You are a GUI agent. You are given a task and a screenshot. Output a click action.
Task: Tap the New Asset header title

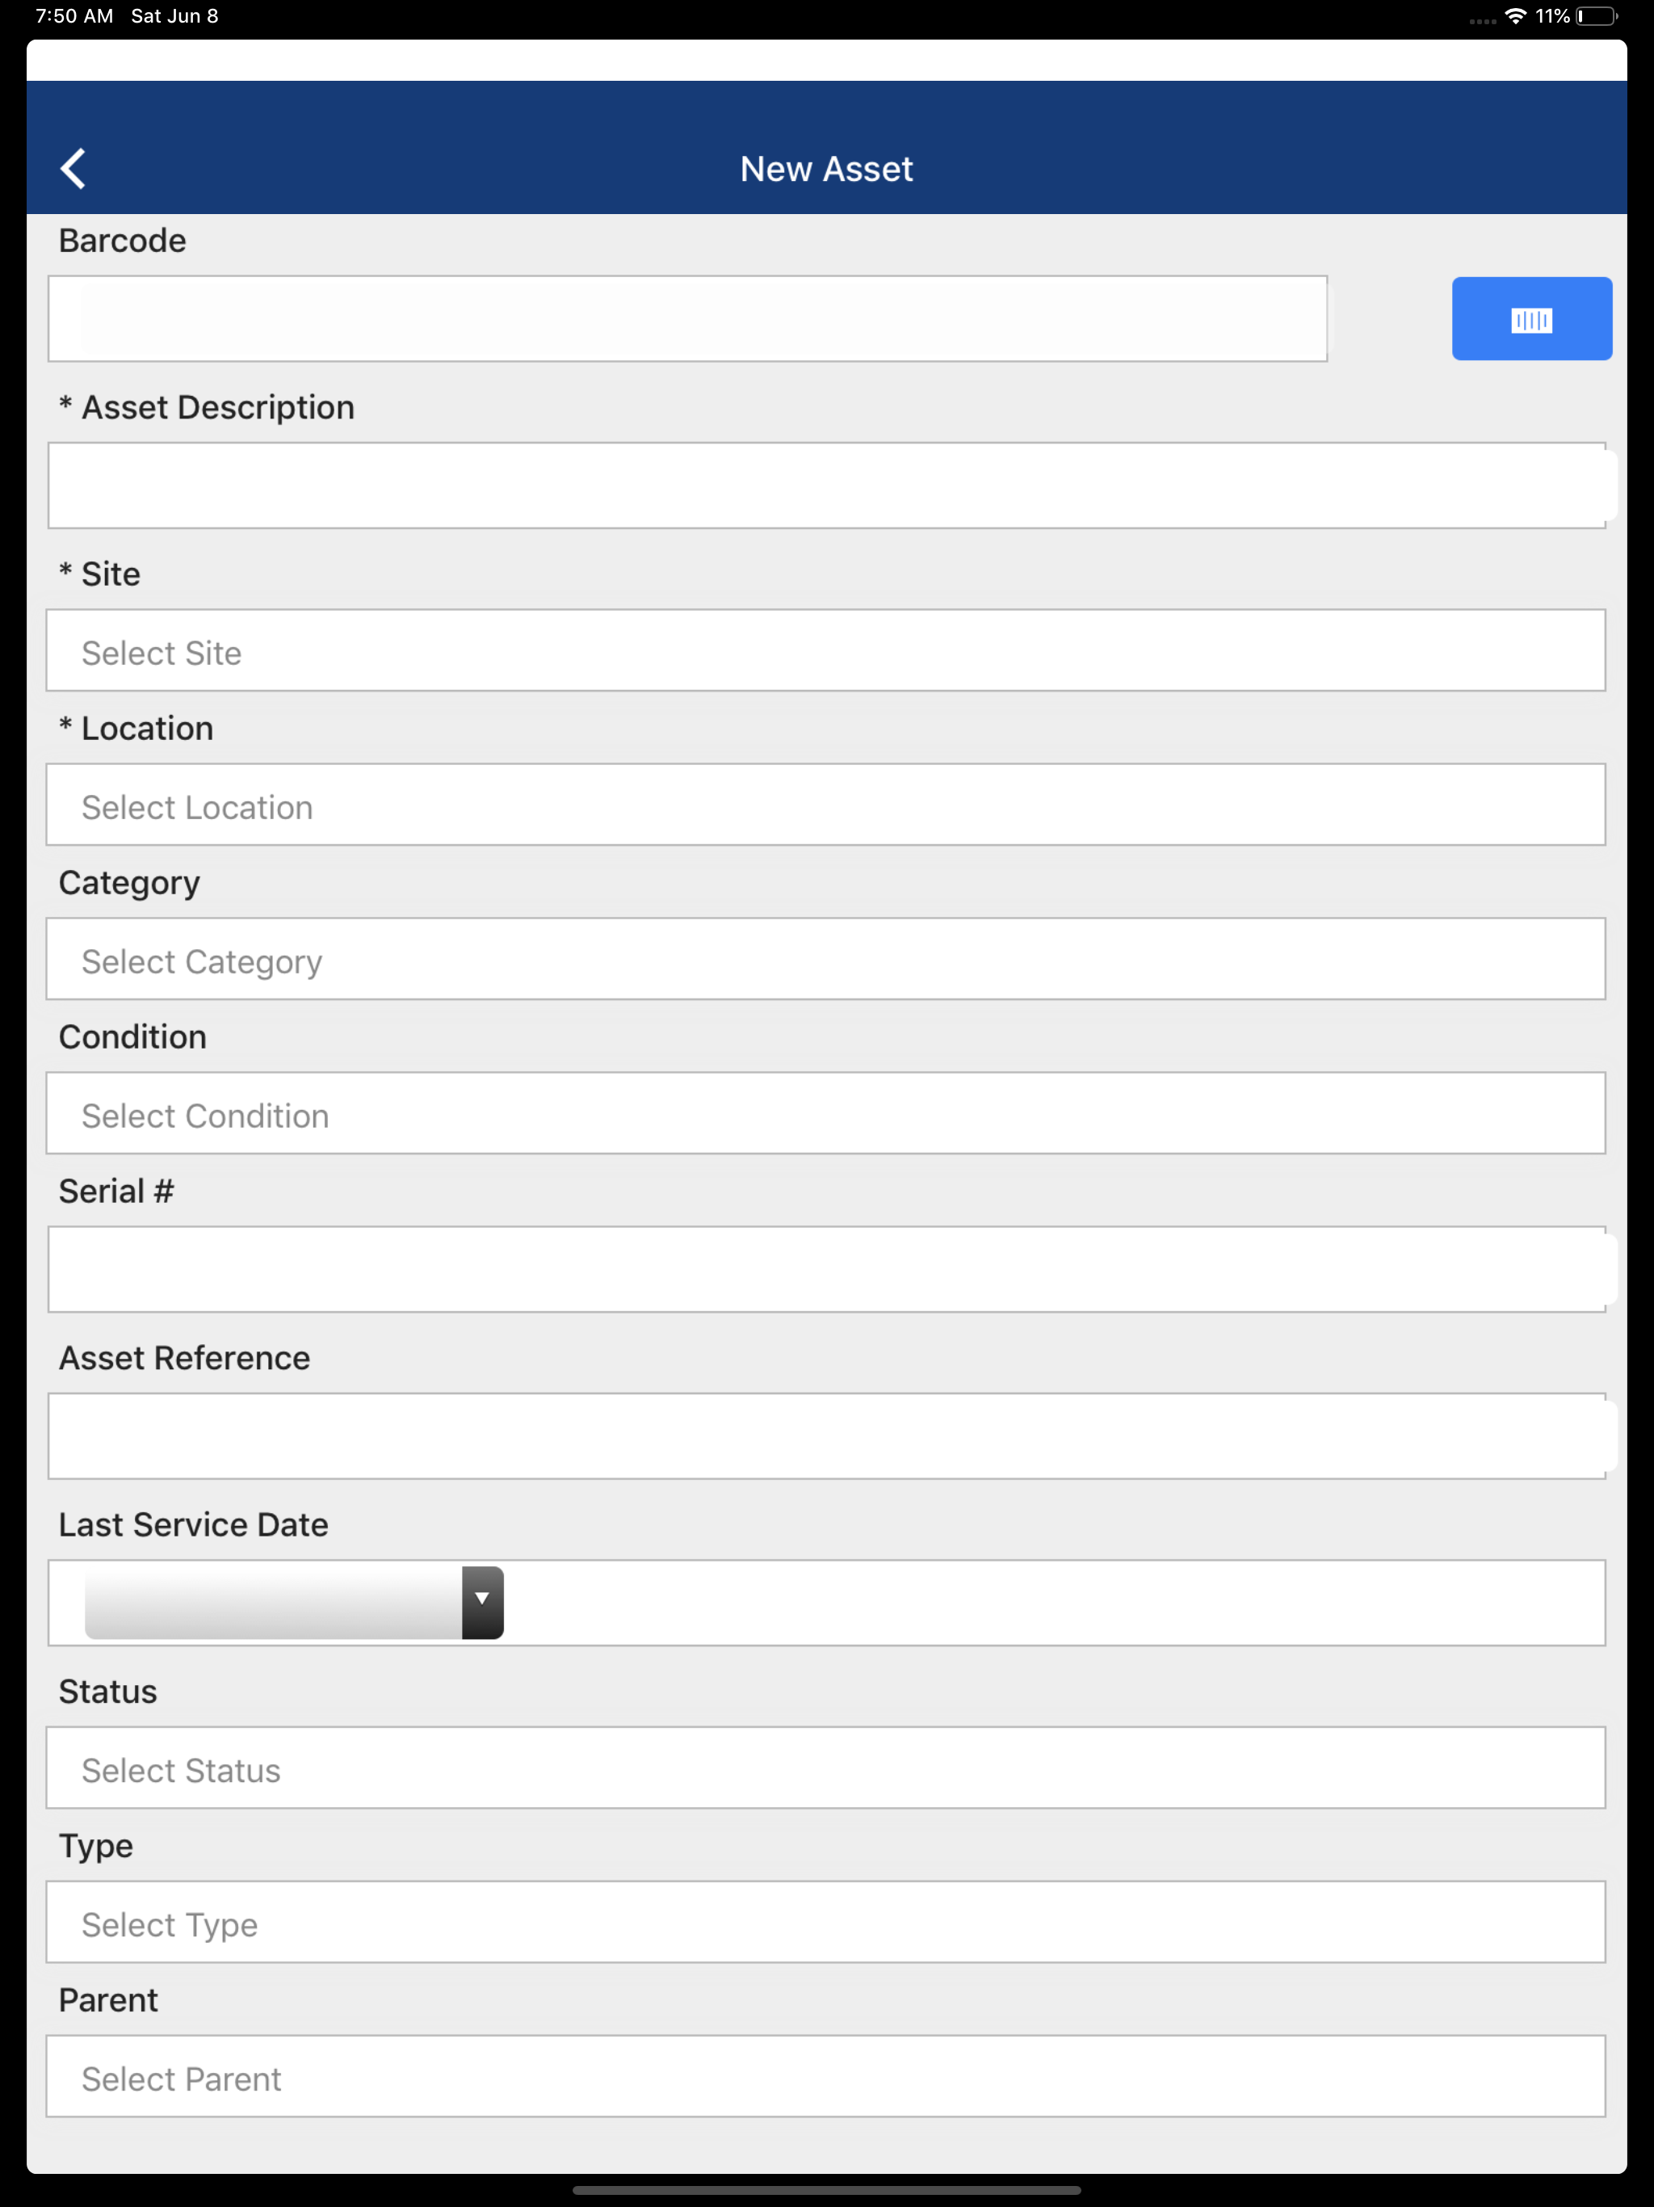(x=826, y=169)
